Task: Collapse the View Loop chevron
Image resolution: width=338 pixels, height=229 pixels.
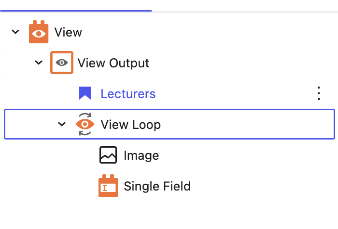Action: click(62, 124)
